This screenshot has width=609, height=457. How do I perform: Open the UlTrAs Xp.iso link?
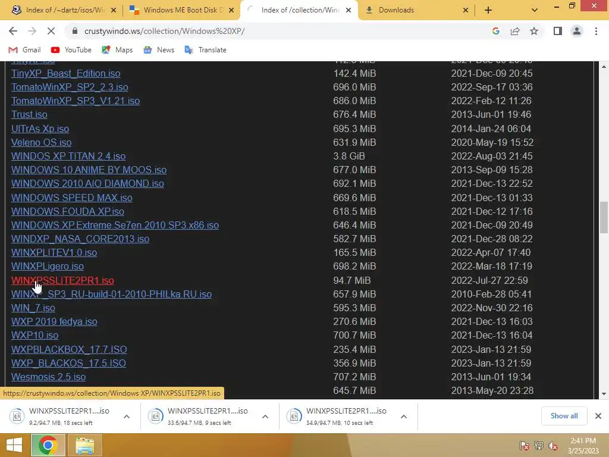click(40, 129)
